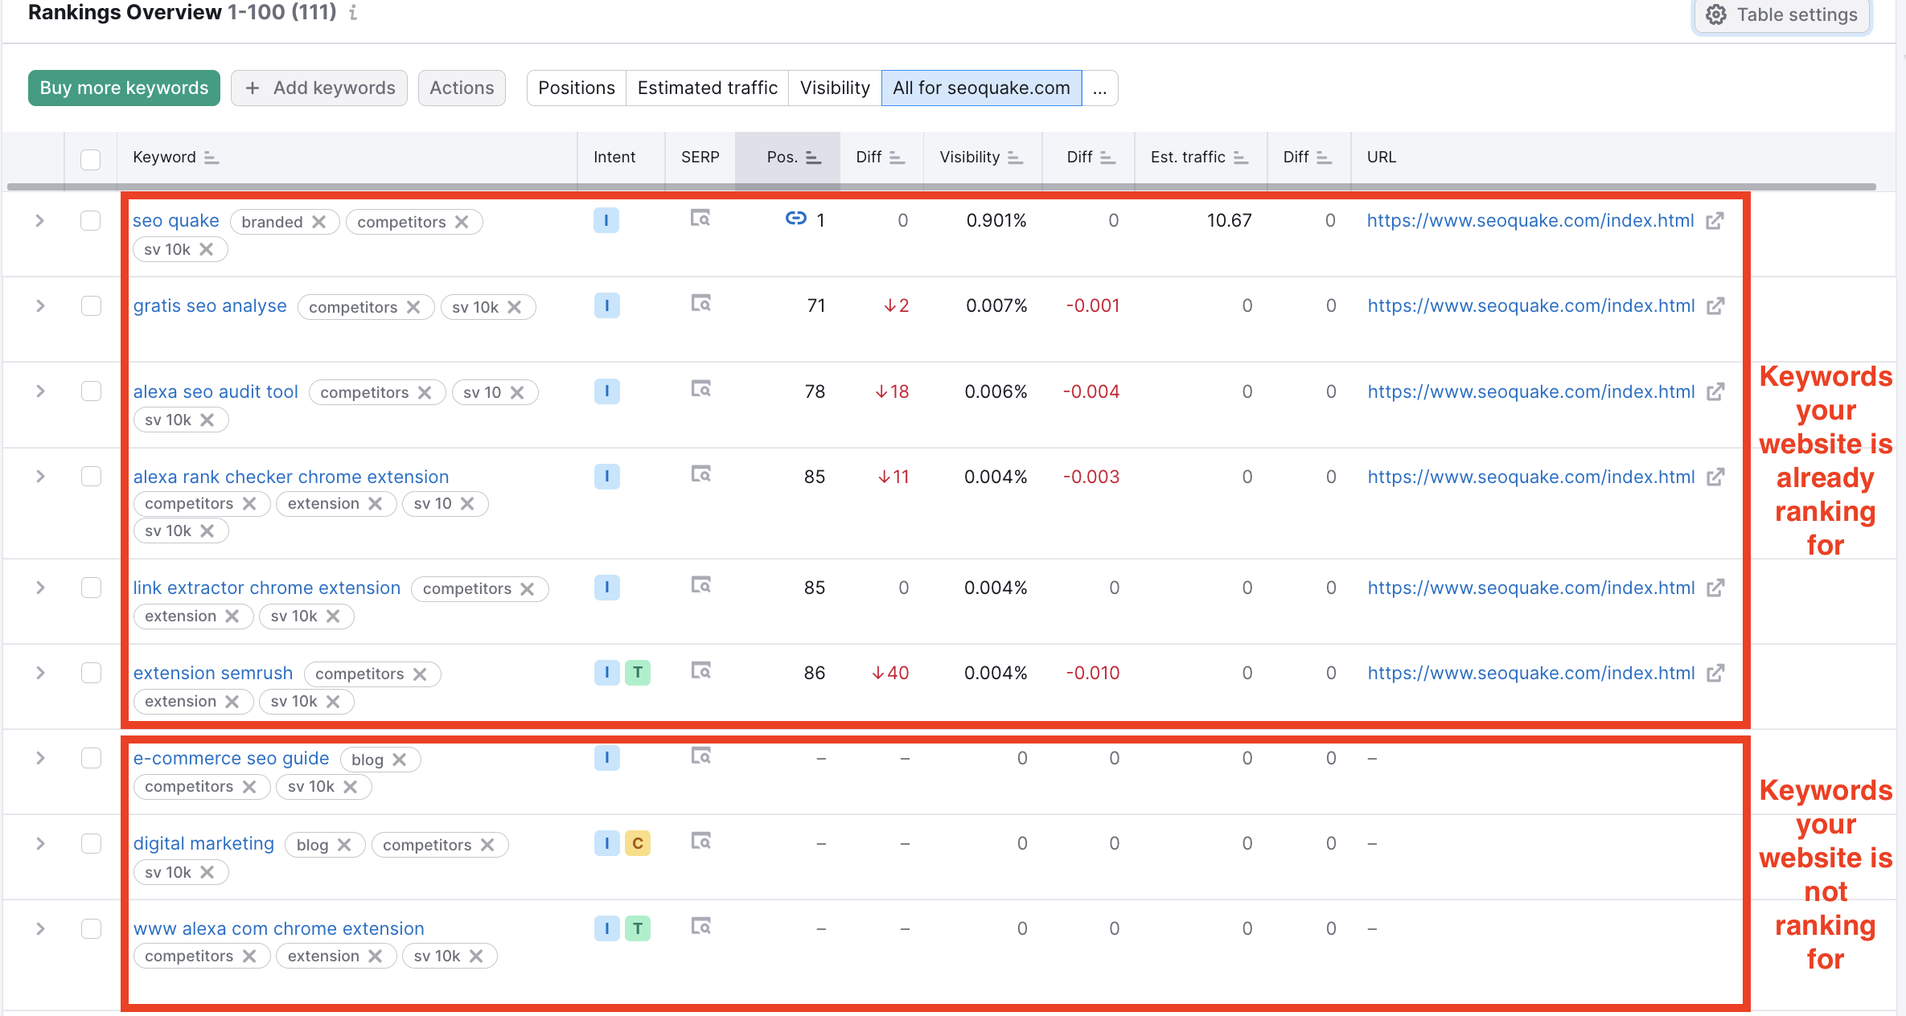Click the Commercial intent badge on "digital marketing"
Screen dimensions: 1906x1016
[638, 843]
